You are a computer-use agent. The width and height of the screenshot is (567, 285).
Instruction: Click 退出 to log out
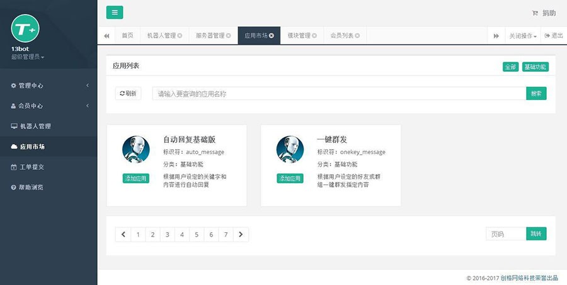click(x=554, y=35)
